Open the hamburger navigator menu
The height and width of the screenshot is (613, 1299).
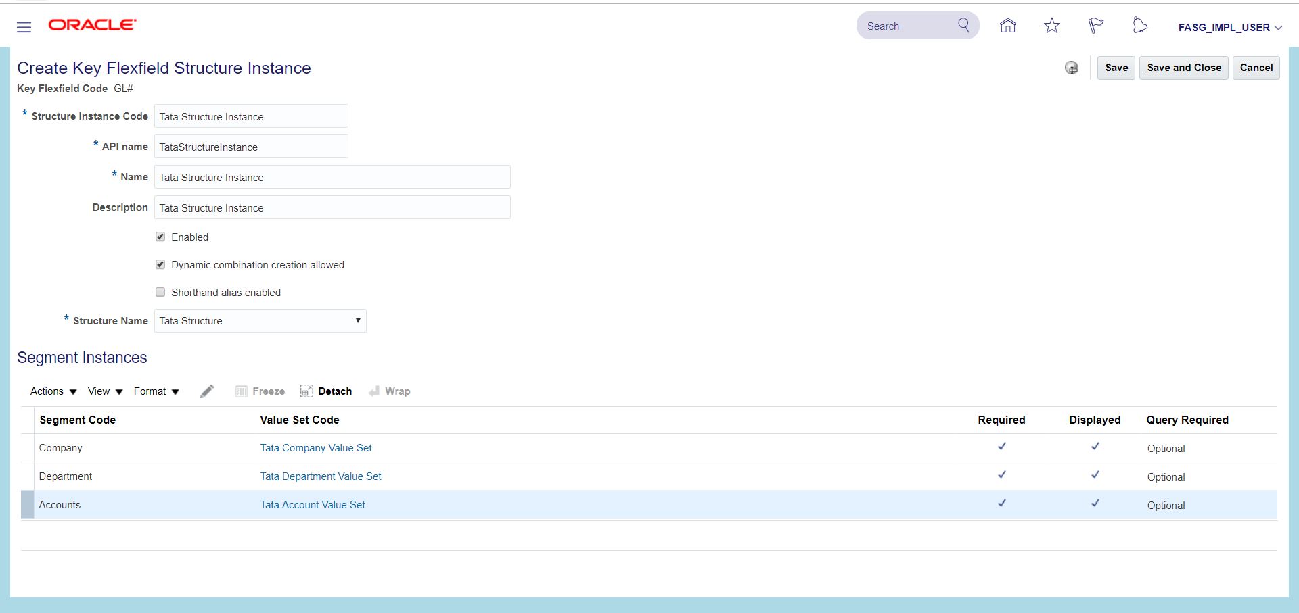click(x=24, y=27)
